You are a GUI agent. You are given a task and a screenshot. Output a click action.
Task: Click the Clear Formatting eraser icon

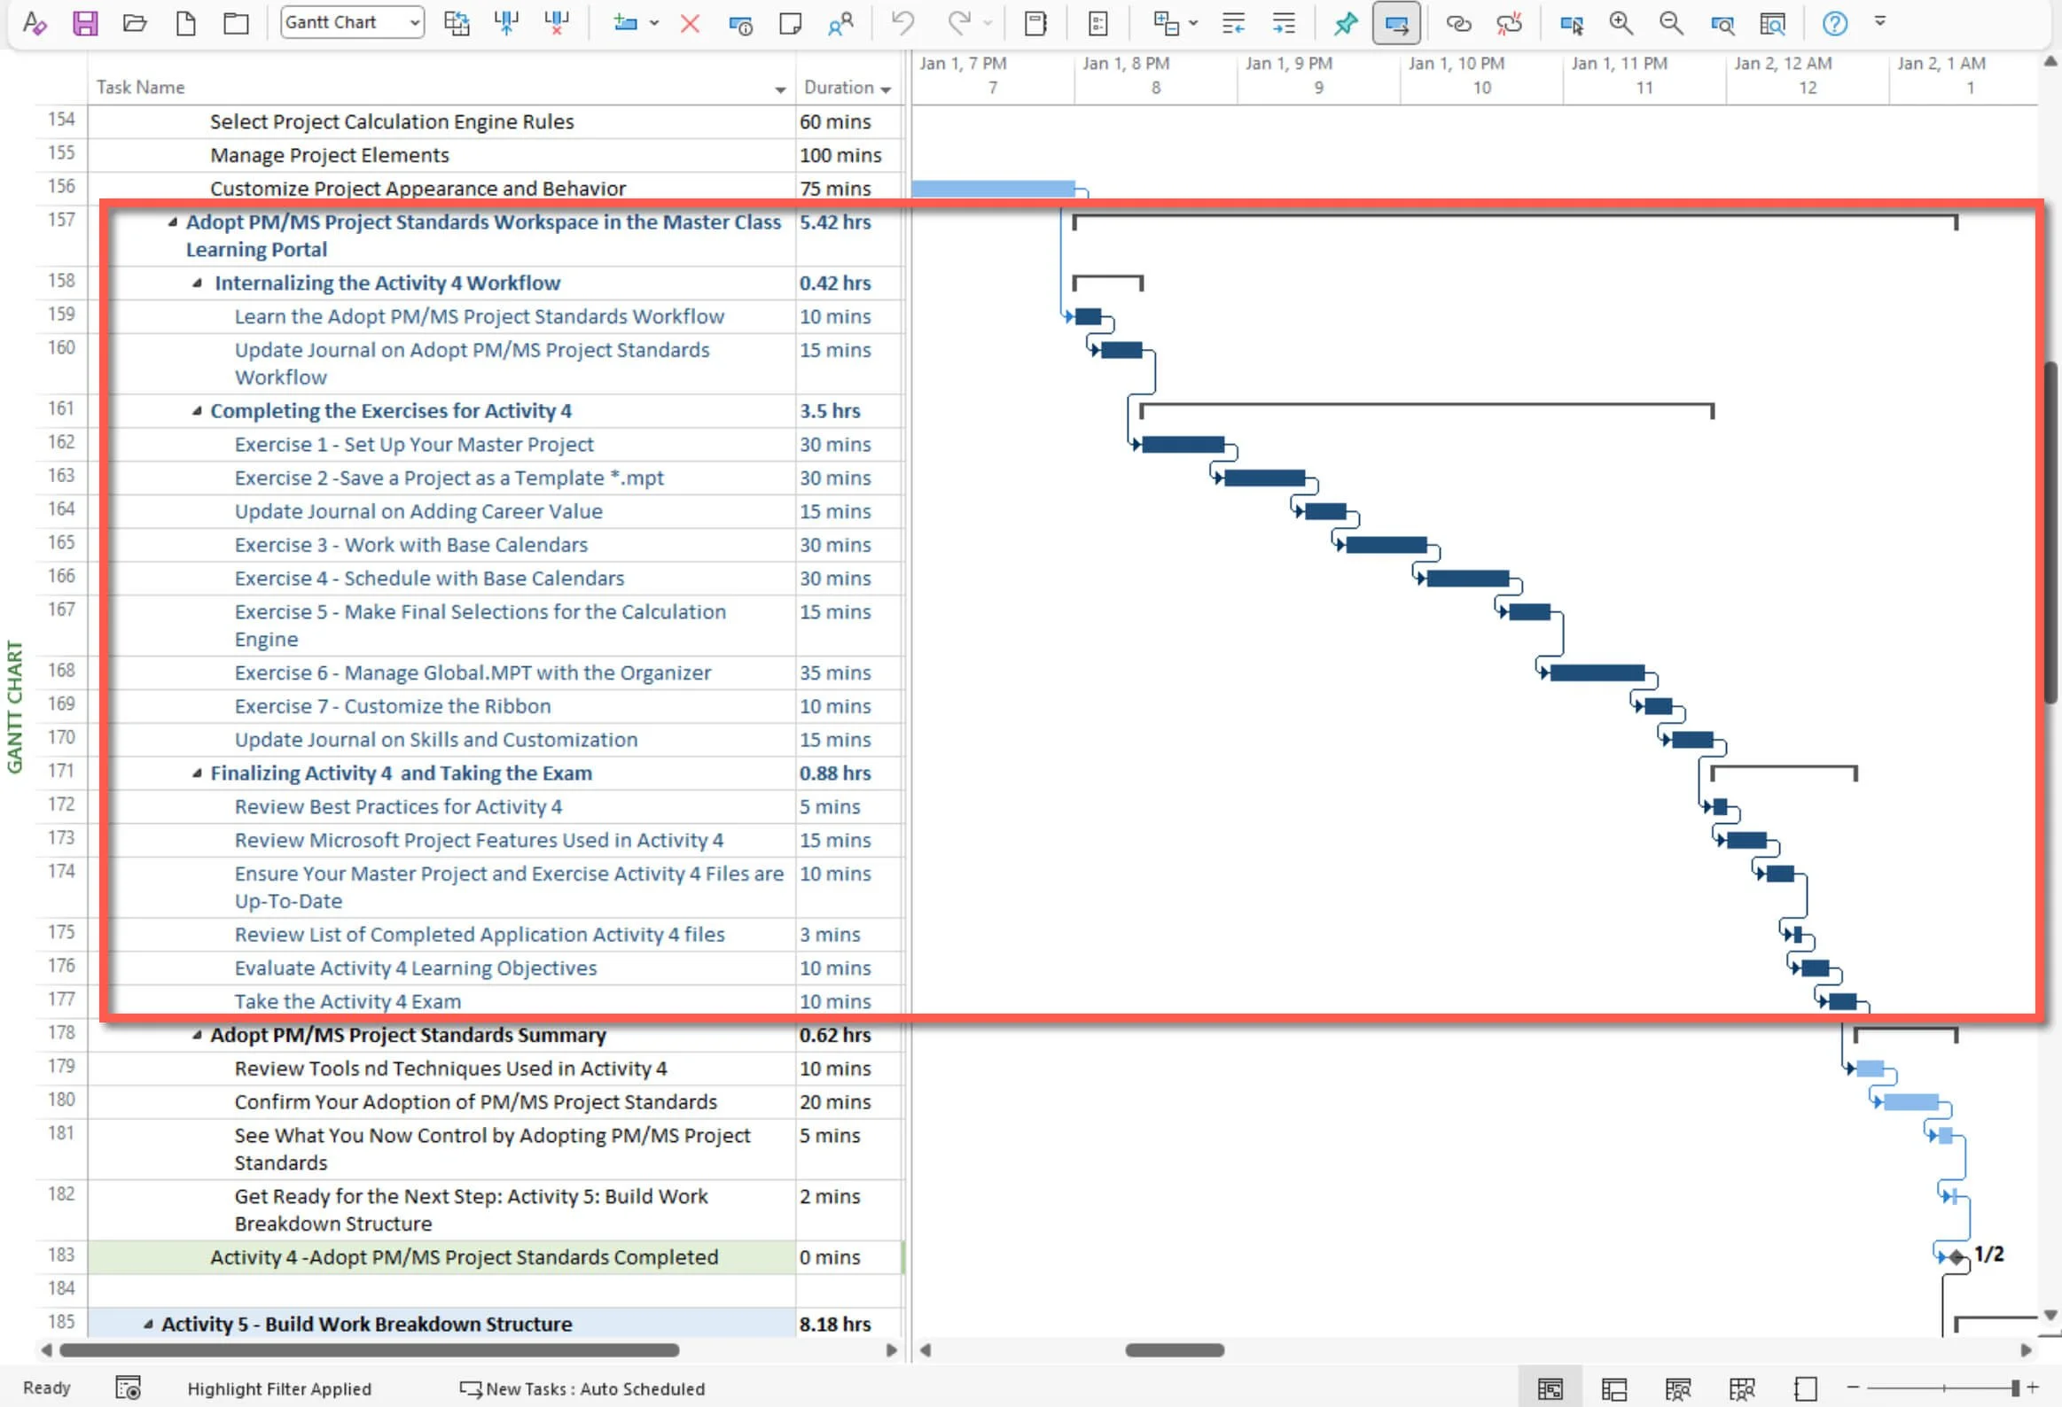click(34, 23)
